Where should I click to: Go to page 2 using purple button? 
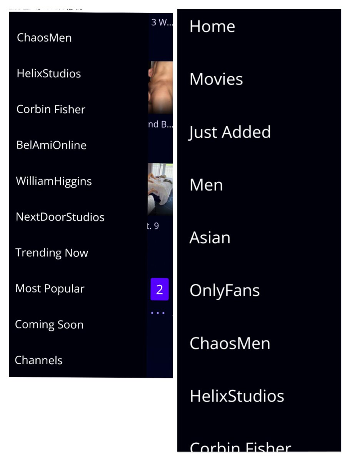pos(160,289)
